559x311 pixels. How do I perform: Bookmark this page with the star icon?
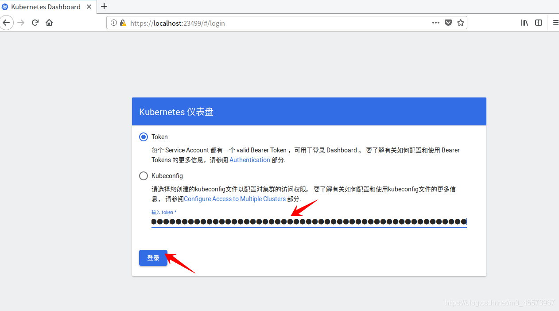(x=461, y=23)
